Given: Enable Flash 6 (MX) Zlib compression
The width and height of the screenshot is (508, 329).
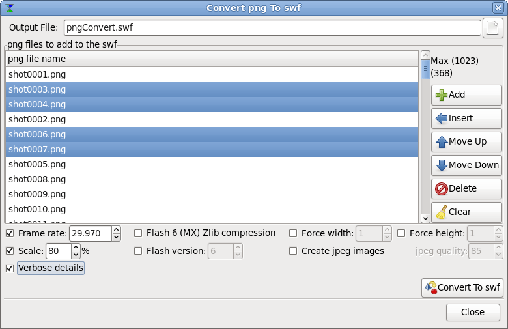Looking at the screenshot, I should coord(139,233).
